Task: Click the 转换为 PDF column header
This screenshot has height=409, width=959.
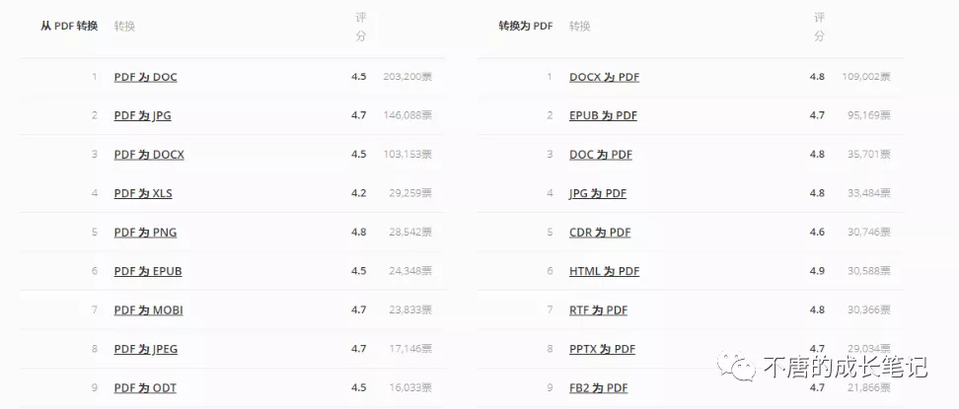Action: pos(525,26)
